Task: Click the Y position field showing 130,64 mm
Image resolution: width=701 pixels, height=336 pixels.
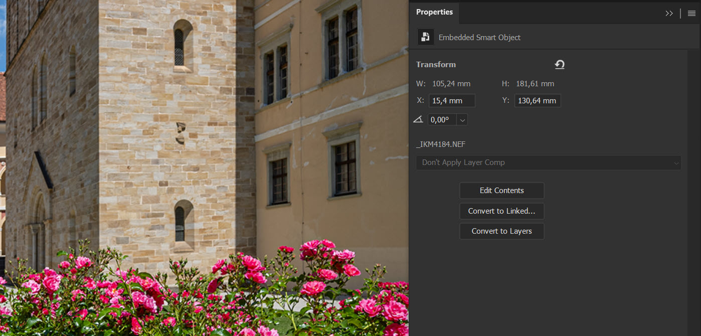Action: pos(538,100)
